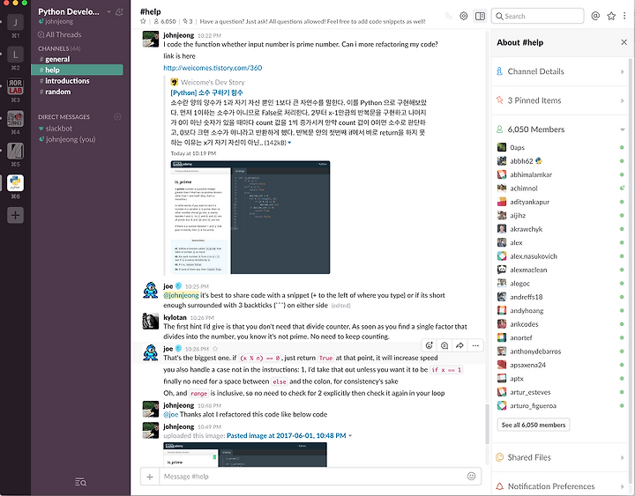This screenshot has width=635, height=496.
Task: Select Python workspace icon
Action: 15,183
